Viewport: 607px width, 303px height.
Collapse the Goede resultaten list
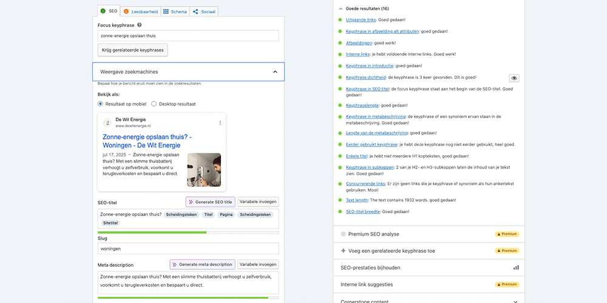pyautogui.click(x=341, y=9)
